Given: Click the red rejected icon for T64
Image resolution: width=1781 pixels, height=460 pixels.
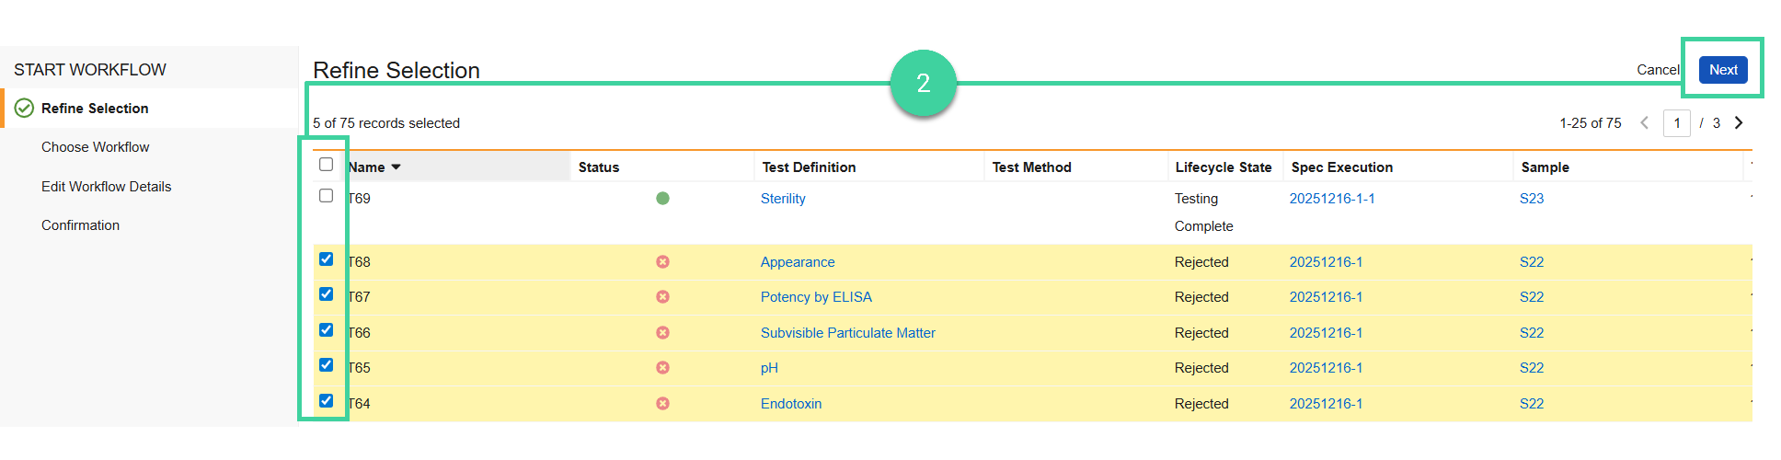Looking at the screenshot, I should pyautogui.click(x=662, y=404).
